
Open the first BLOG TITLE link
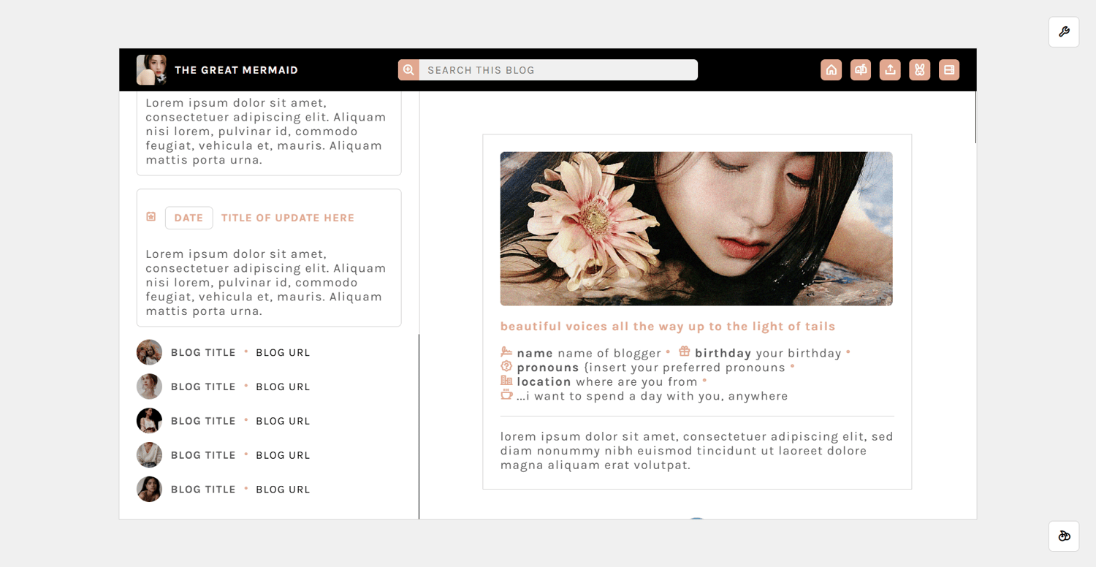click(203, 352)
